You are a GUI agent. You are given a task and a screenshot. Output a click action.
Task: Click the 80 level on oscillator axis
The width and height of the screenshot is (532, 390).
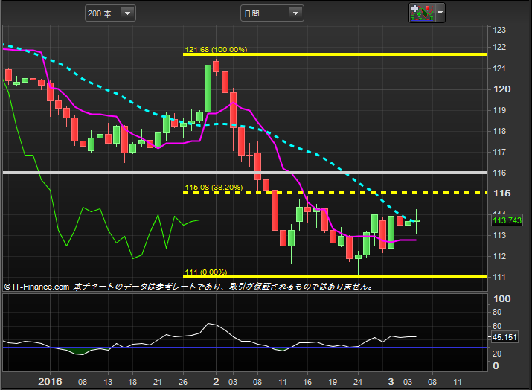pyautogui.click(x=497, y=312)
